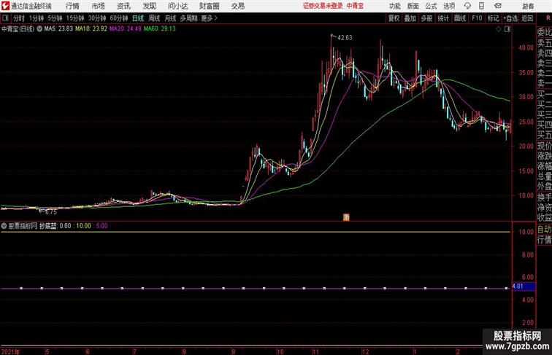
Task: Switch to the 30分钟 period tab
Action: pos(97,18)
